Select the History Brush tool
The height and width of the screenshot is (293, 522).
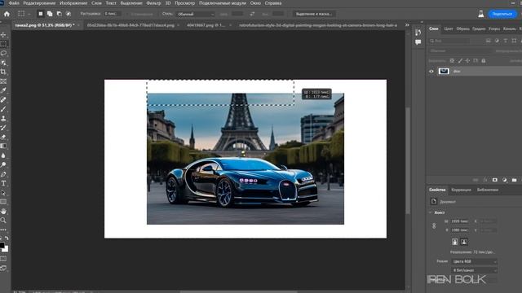(x=3, y=128)
